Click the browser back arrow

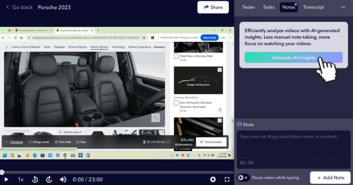coord(3,38)
